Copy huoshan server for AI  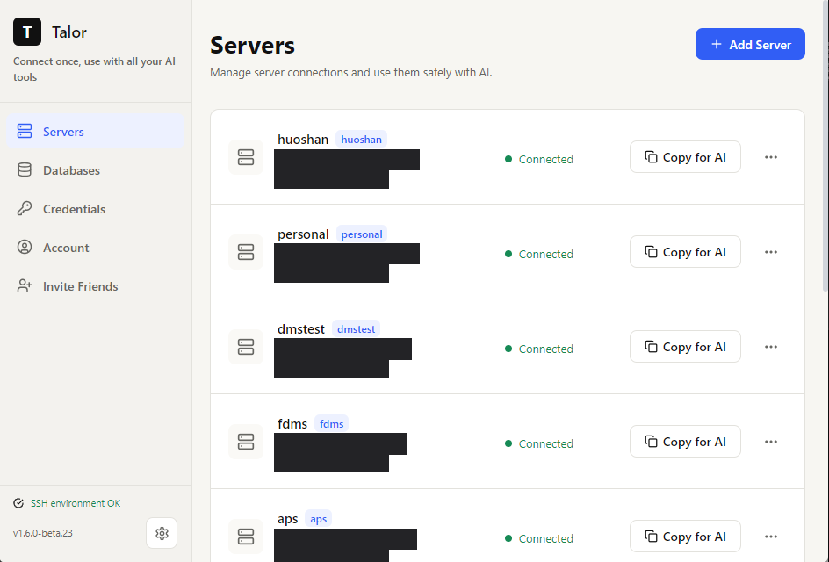pyautogui.click(x=685, y=157)
